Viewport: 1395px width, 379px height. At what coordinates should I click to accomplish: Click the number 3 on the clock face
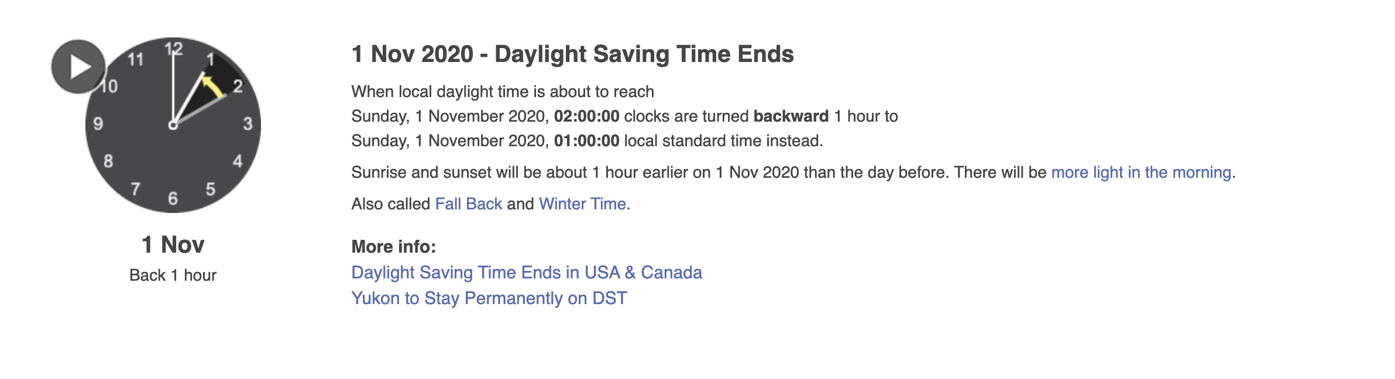pos(248,124)
